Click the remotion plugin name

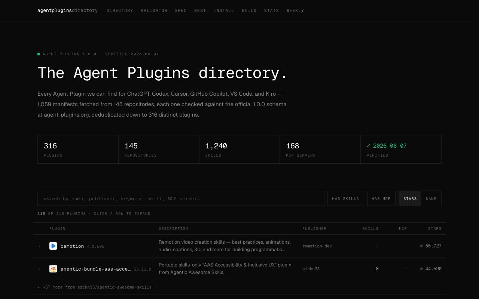72,246
